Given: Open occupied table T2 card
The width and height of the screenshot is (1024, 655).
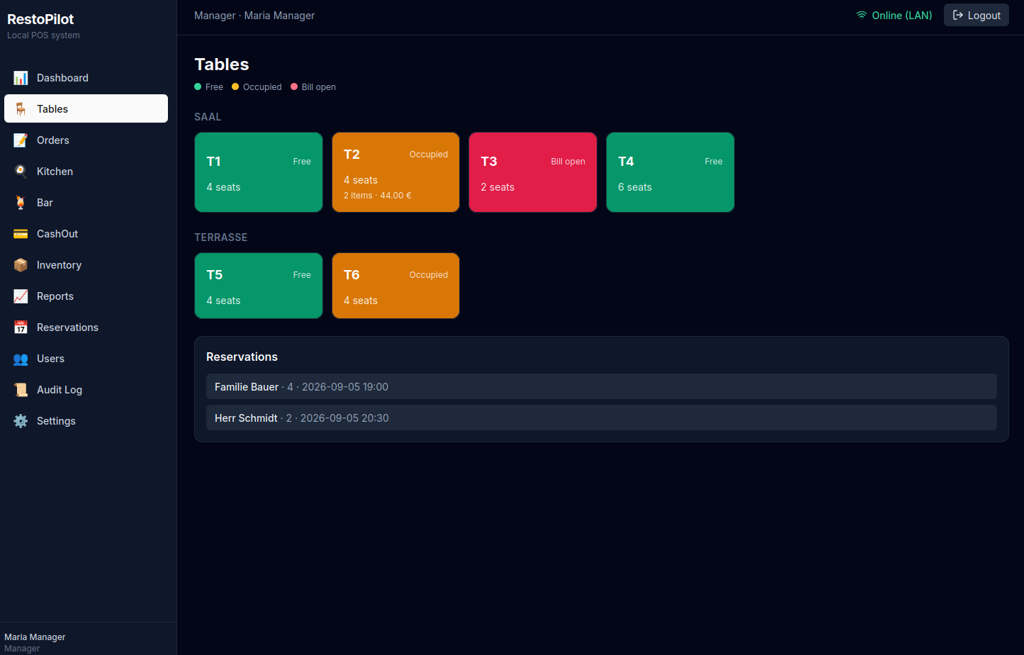Looking at the screenshot, I should [x=395, y=172].
